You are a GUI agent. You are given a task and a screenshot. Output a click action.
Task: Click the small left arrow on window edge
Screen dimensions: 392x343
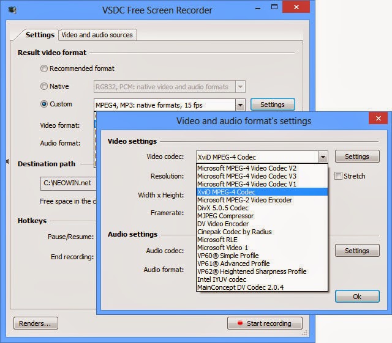pos(7,161)
